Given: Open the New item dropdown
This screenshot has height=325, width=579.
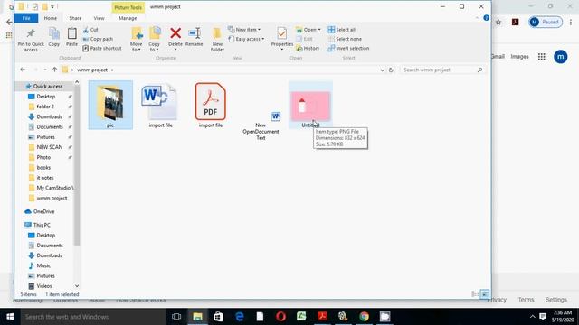Looking at the screenshot, I should [244, 30].
